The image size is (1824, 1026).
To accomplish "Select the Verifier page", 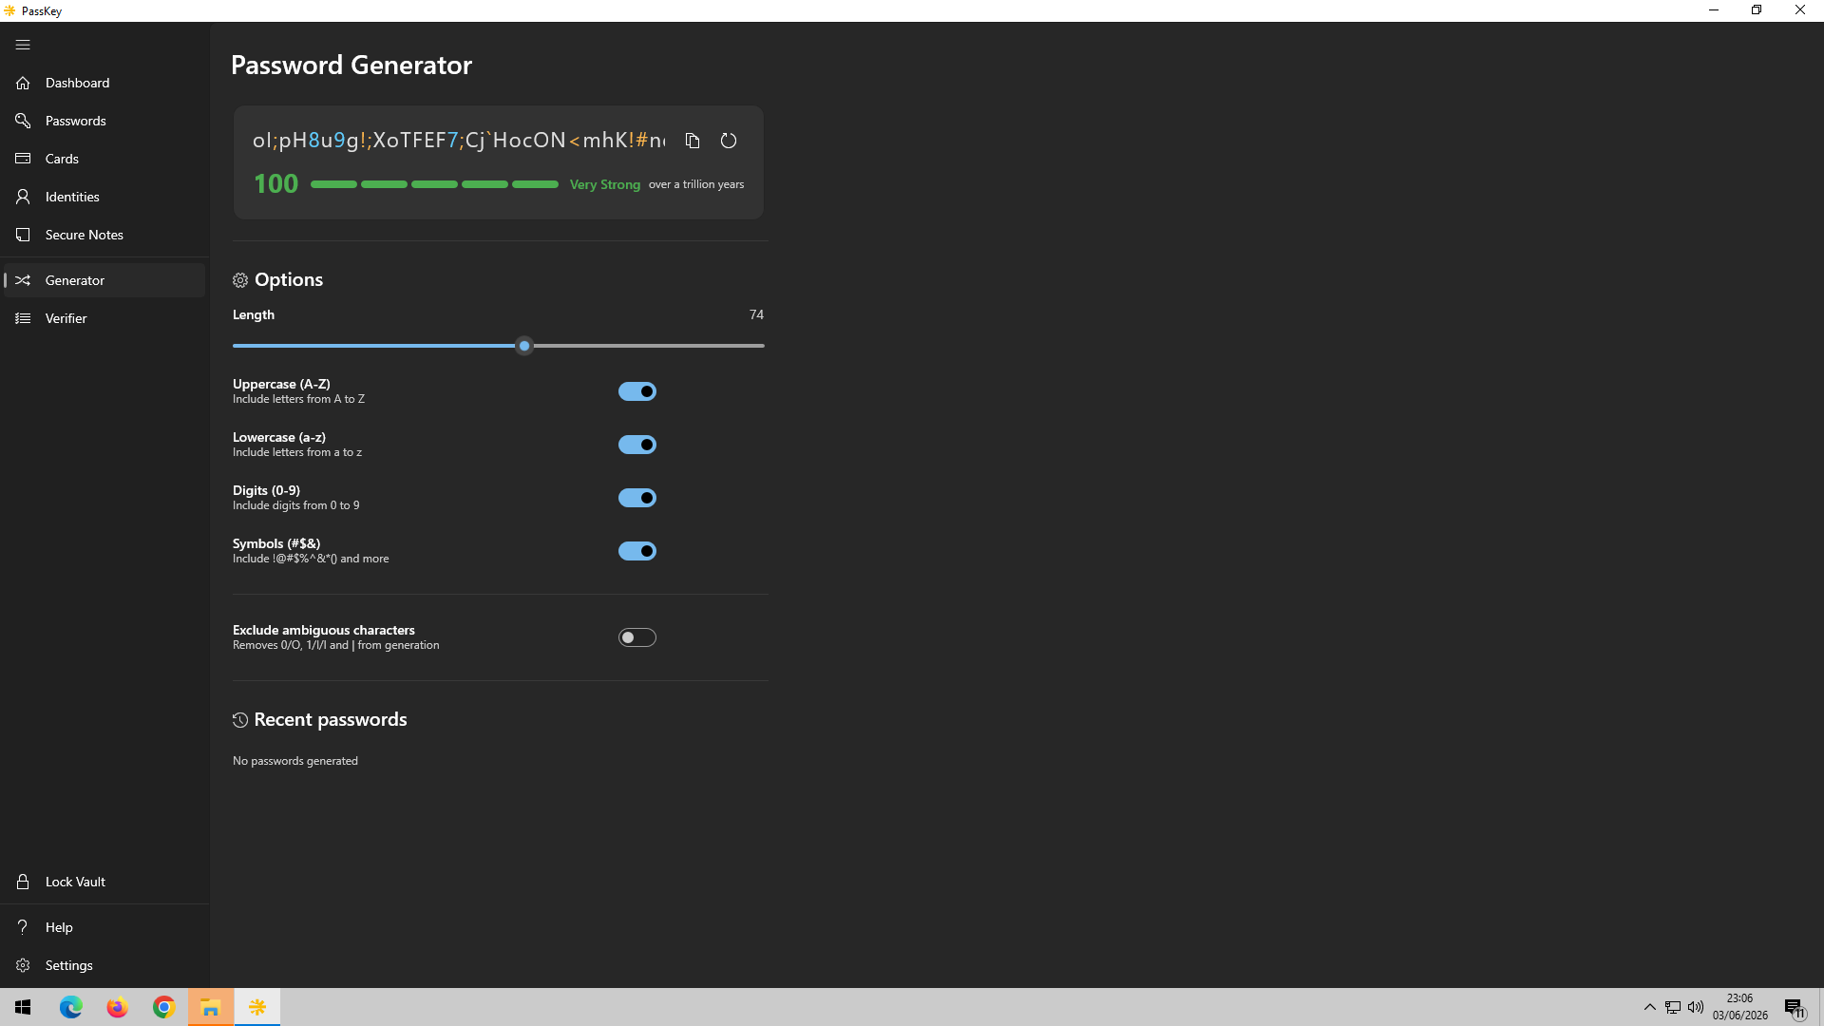I will pyautogui.click(x=104, y=318).
